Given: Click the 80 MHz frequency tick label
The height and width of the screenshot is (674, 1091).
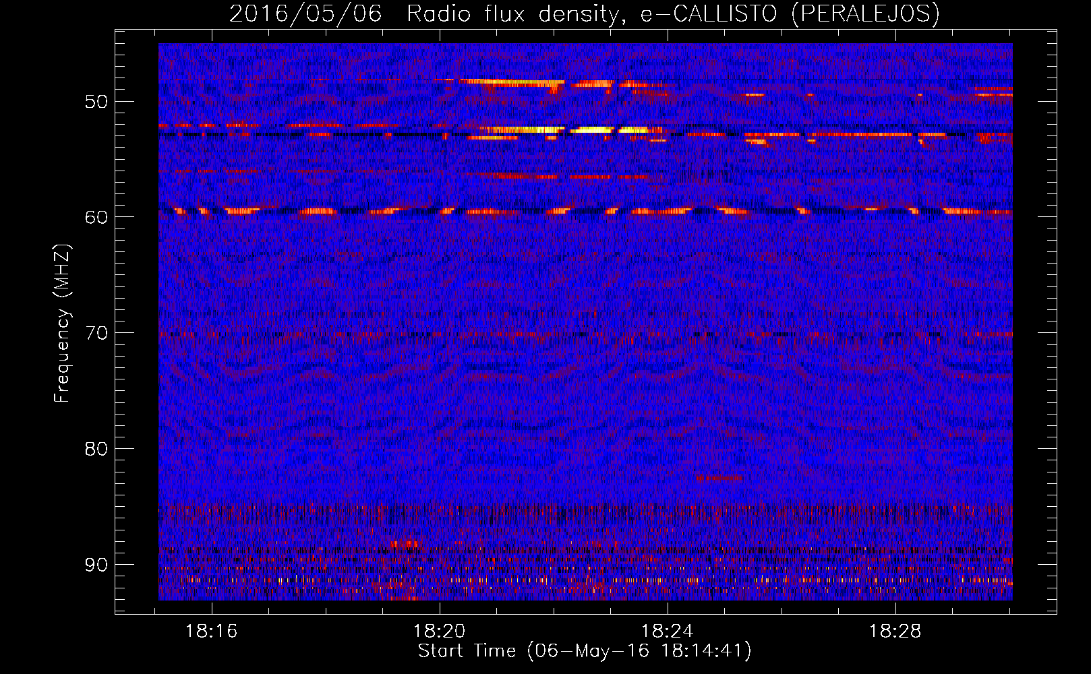Looking at the screenshot, I should [96, 449].
